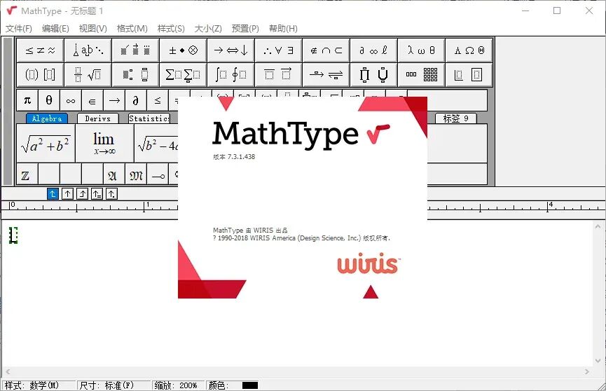Insert the right arrow from small bar
This screenshot has width=606, height=391.
pos(114,101)
